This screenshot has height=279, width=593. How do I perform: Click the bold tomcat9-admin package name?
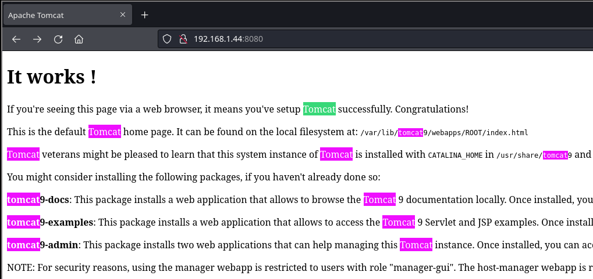42,245
